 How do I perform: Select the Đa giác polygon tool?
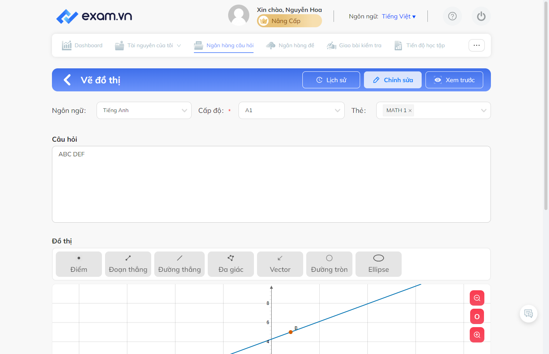[231, 264]
